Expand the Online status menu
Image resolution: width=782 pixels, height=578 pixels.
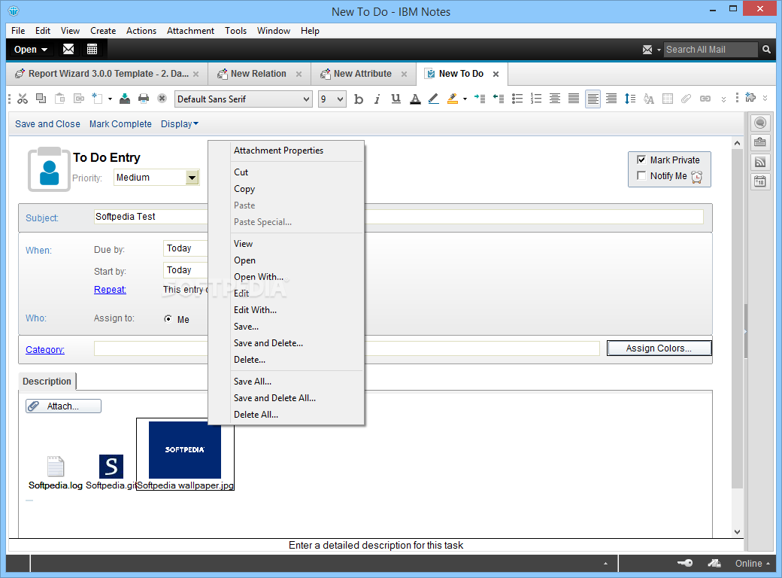tap(752, 563)
